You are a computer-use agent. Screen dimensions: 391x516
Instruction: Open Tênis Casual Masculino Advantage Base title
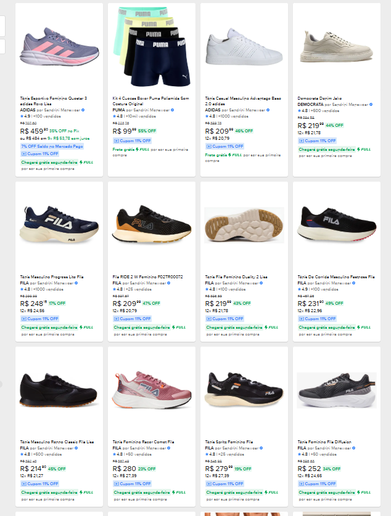tap(243, 101)
